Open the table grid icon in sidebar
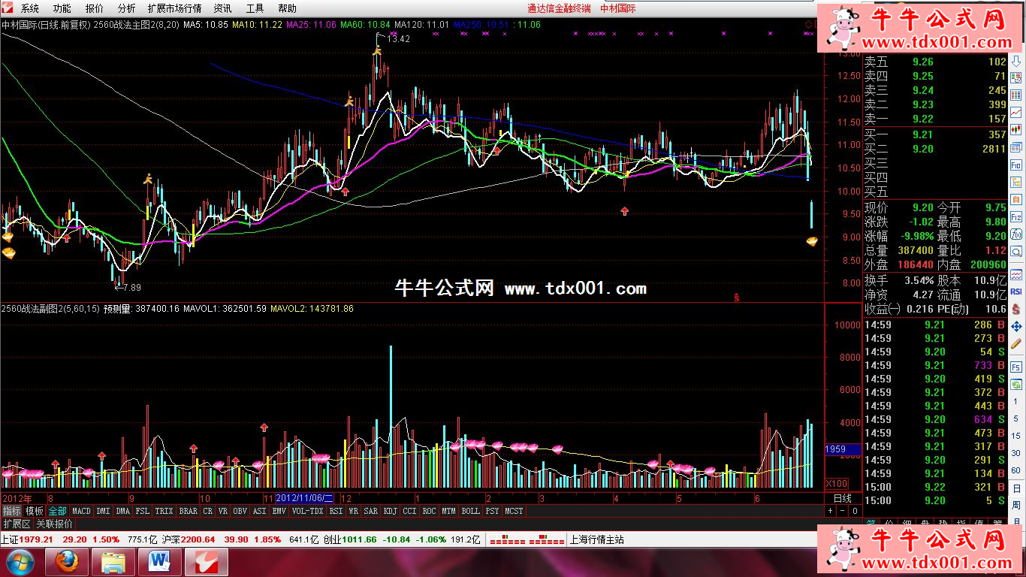Viewport: 1026px width, 577px height. point(1016,95)
